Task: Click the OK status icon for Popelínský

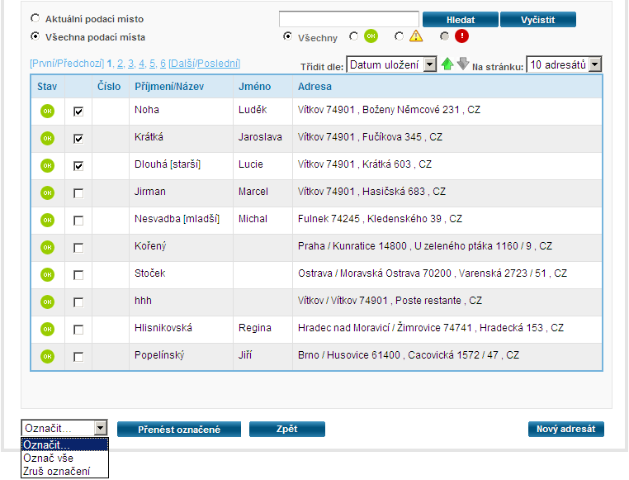Action: tap(47, 356)
